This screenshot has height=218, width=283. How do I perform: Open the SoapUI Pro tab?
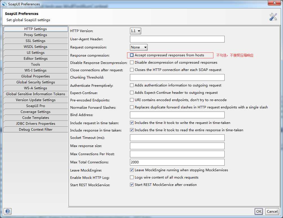click(x=36, y=106)
